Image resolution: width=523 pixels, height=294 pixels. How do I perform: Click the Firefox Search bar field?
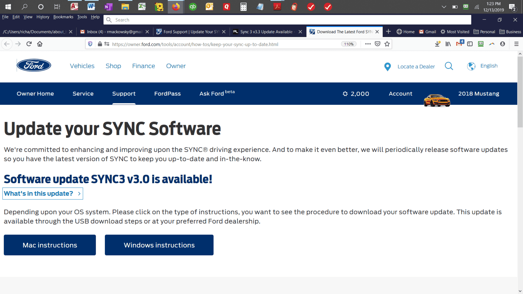287,20
